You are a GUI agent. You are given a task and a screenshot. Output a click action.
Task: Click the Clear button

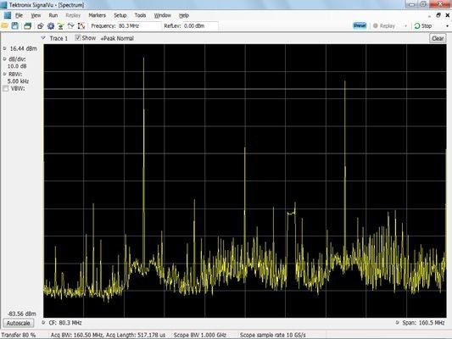click(x=438, y=38)
